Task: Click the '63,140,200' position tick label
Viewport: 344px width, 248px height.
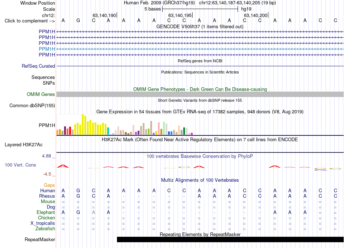Action: [x=256, y=15]
